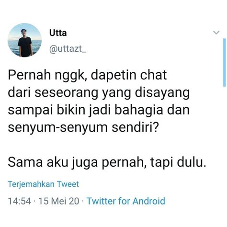Expand the tweet options chevron

216,33
